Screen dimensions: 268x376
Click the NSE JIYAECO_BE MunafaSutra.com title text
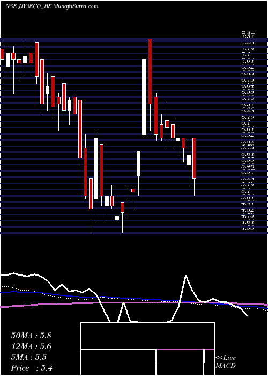[51, 6]
